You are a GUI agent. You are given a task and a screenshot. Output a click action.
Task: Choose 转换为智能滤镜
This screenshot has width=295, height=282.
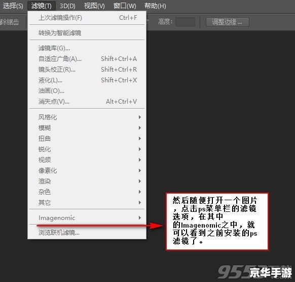tap(87, 33)
